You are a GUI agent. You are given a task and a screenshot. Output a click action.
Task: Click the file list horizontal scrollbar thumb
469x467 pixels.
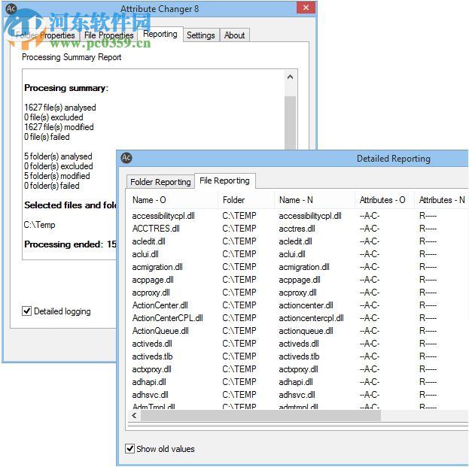click(x=260, y=415)
